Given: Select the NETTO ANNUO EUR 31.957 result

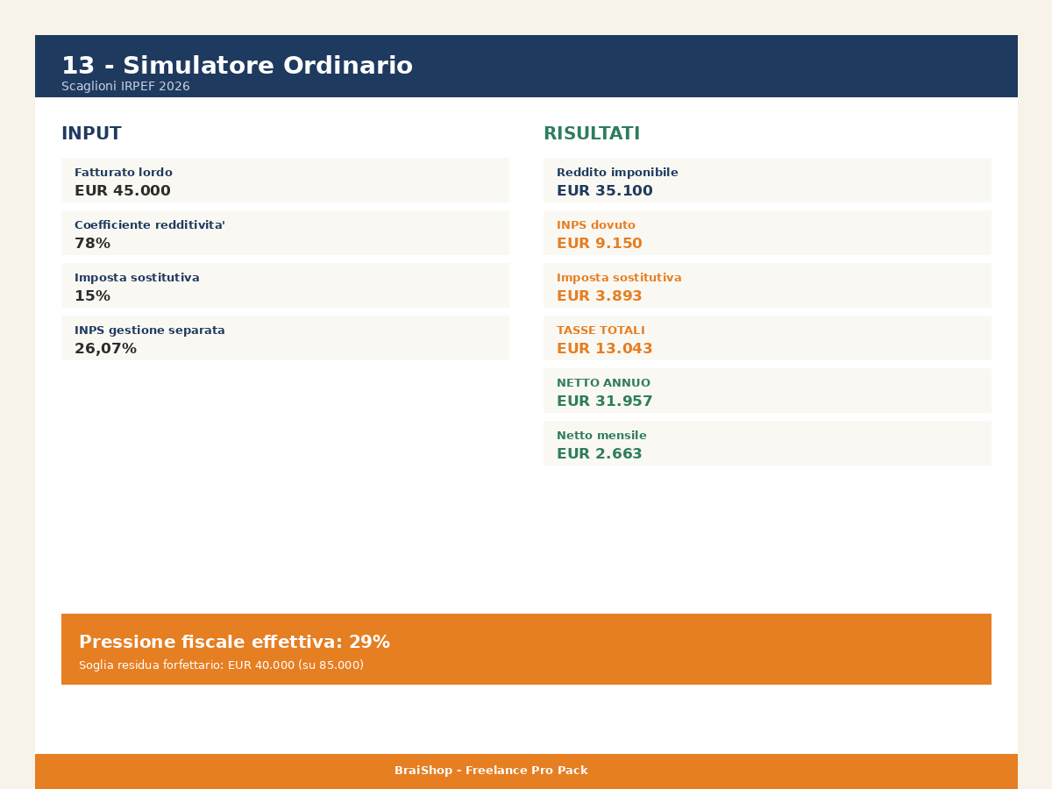Looking at the screenshot, I should 767,390.
